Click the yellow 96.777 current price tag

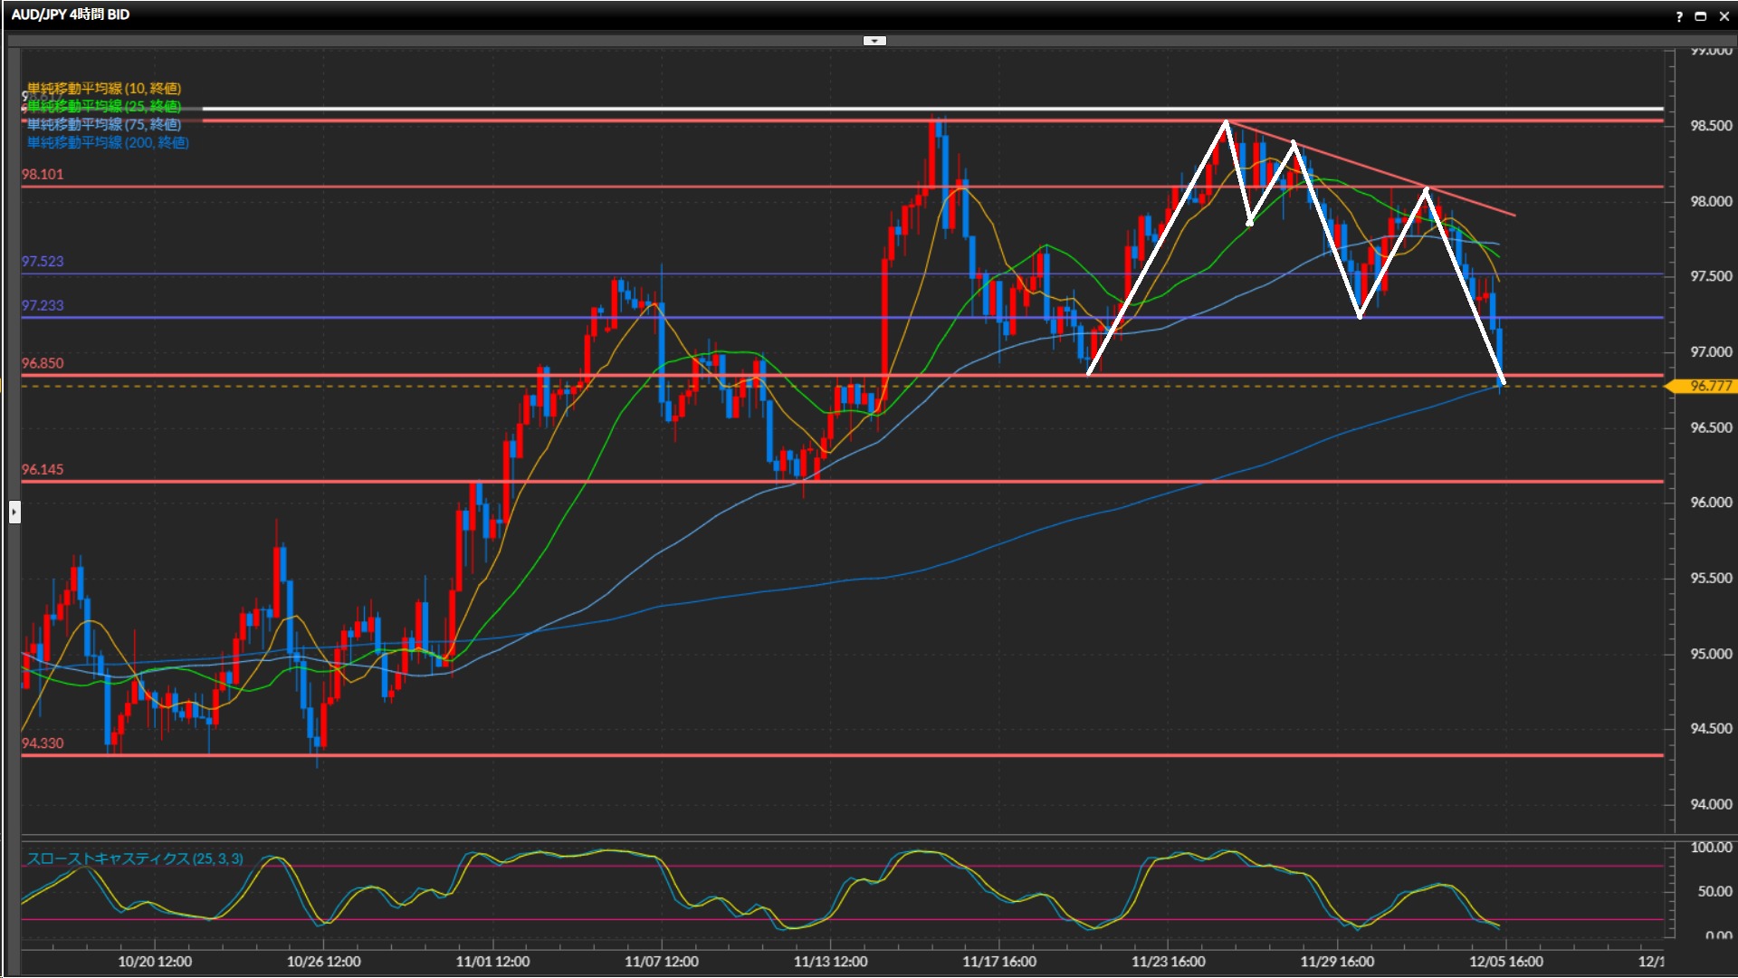[1705, 386]
